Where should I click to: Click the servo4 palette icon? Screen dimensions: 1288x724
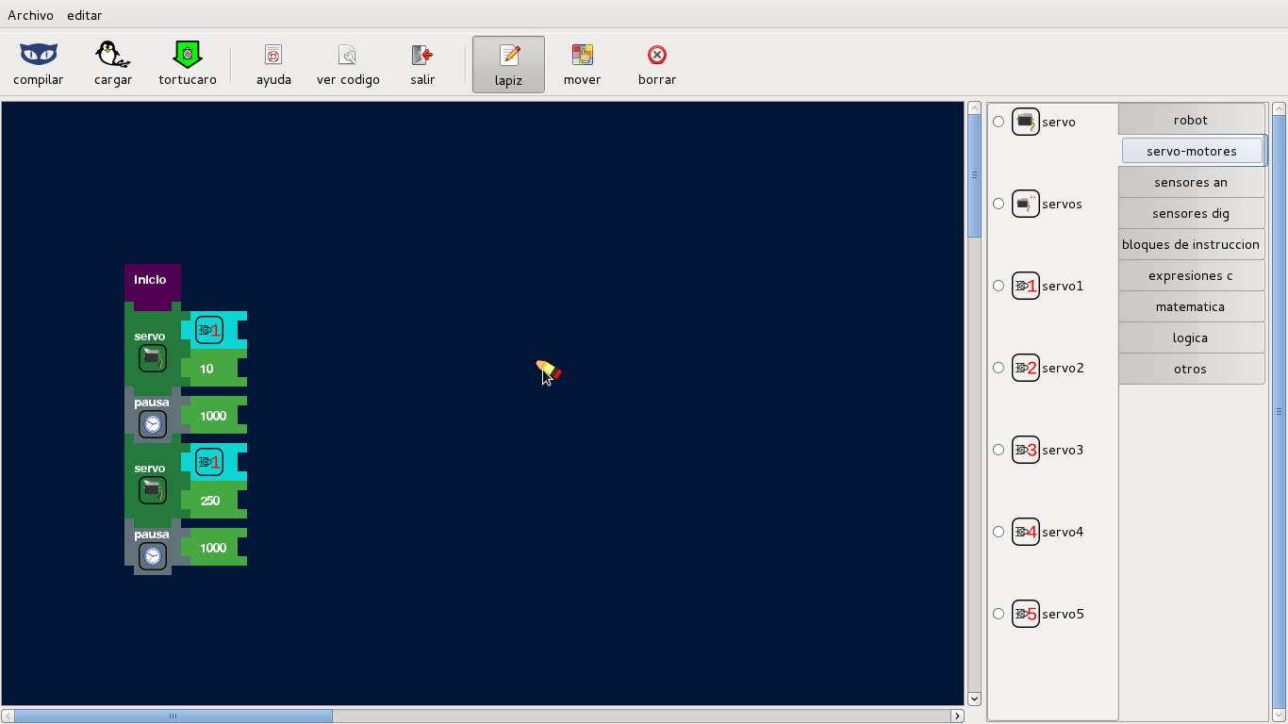(x=1026, y=532)
